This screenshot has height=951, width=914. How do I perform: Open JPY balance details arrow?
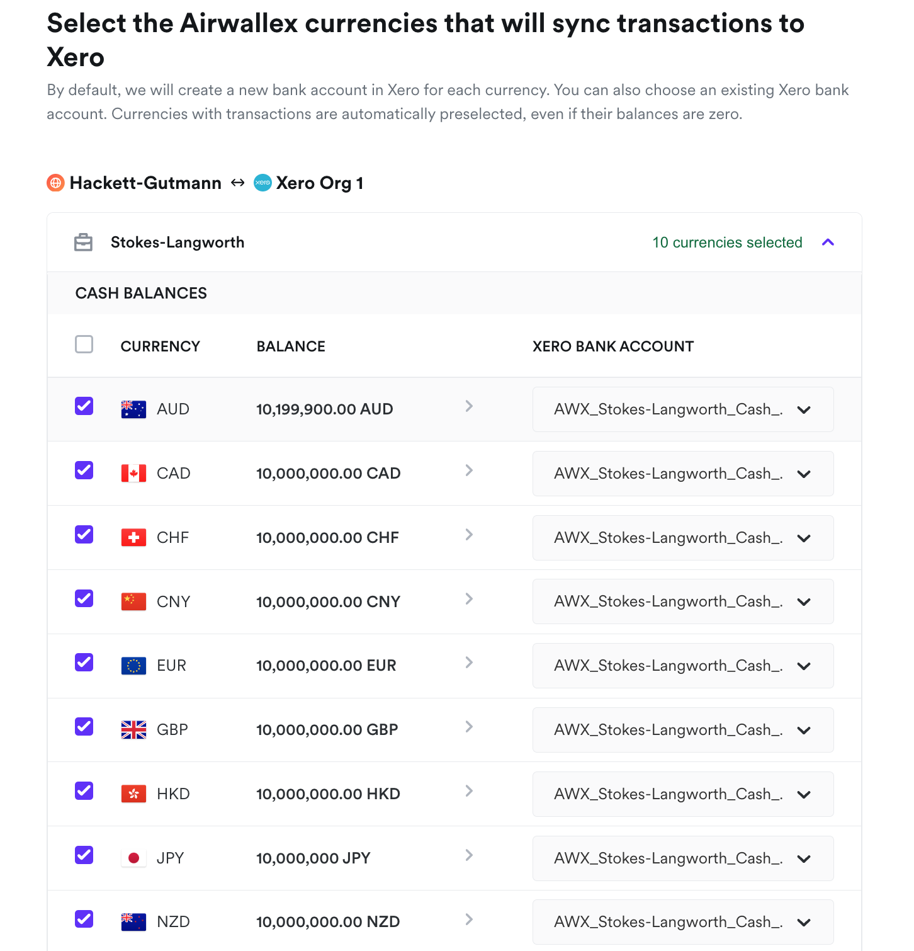469,855
